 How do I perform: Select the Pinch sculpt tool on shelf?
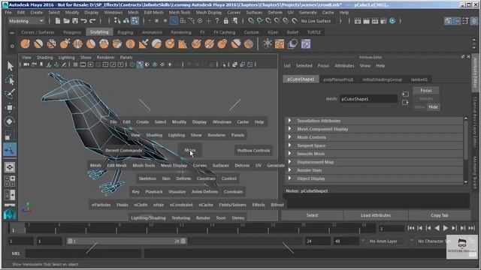[77, 43]
